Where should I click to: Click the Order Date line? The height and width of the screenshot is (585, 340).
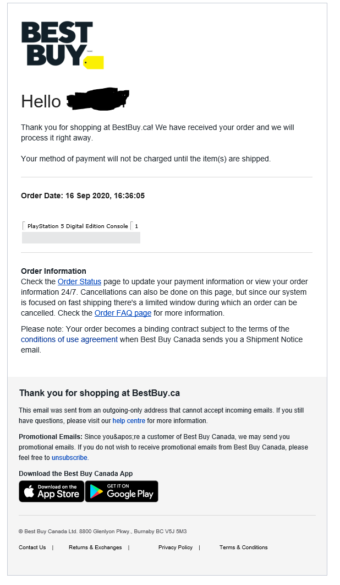pyautogui.click(x=83, y=196)
